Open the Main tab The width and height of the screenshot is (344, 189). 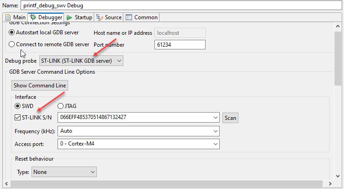[16, 17]
